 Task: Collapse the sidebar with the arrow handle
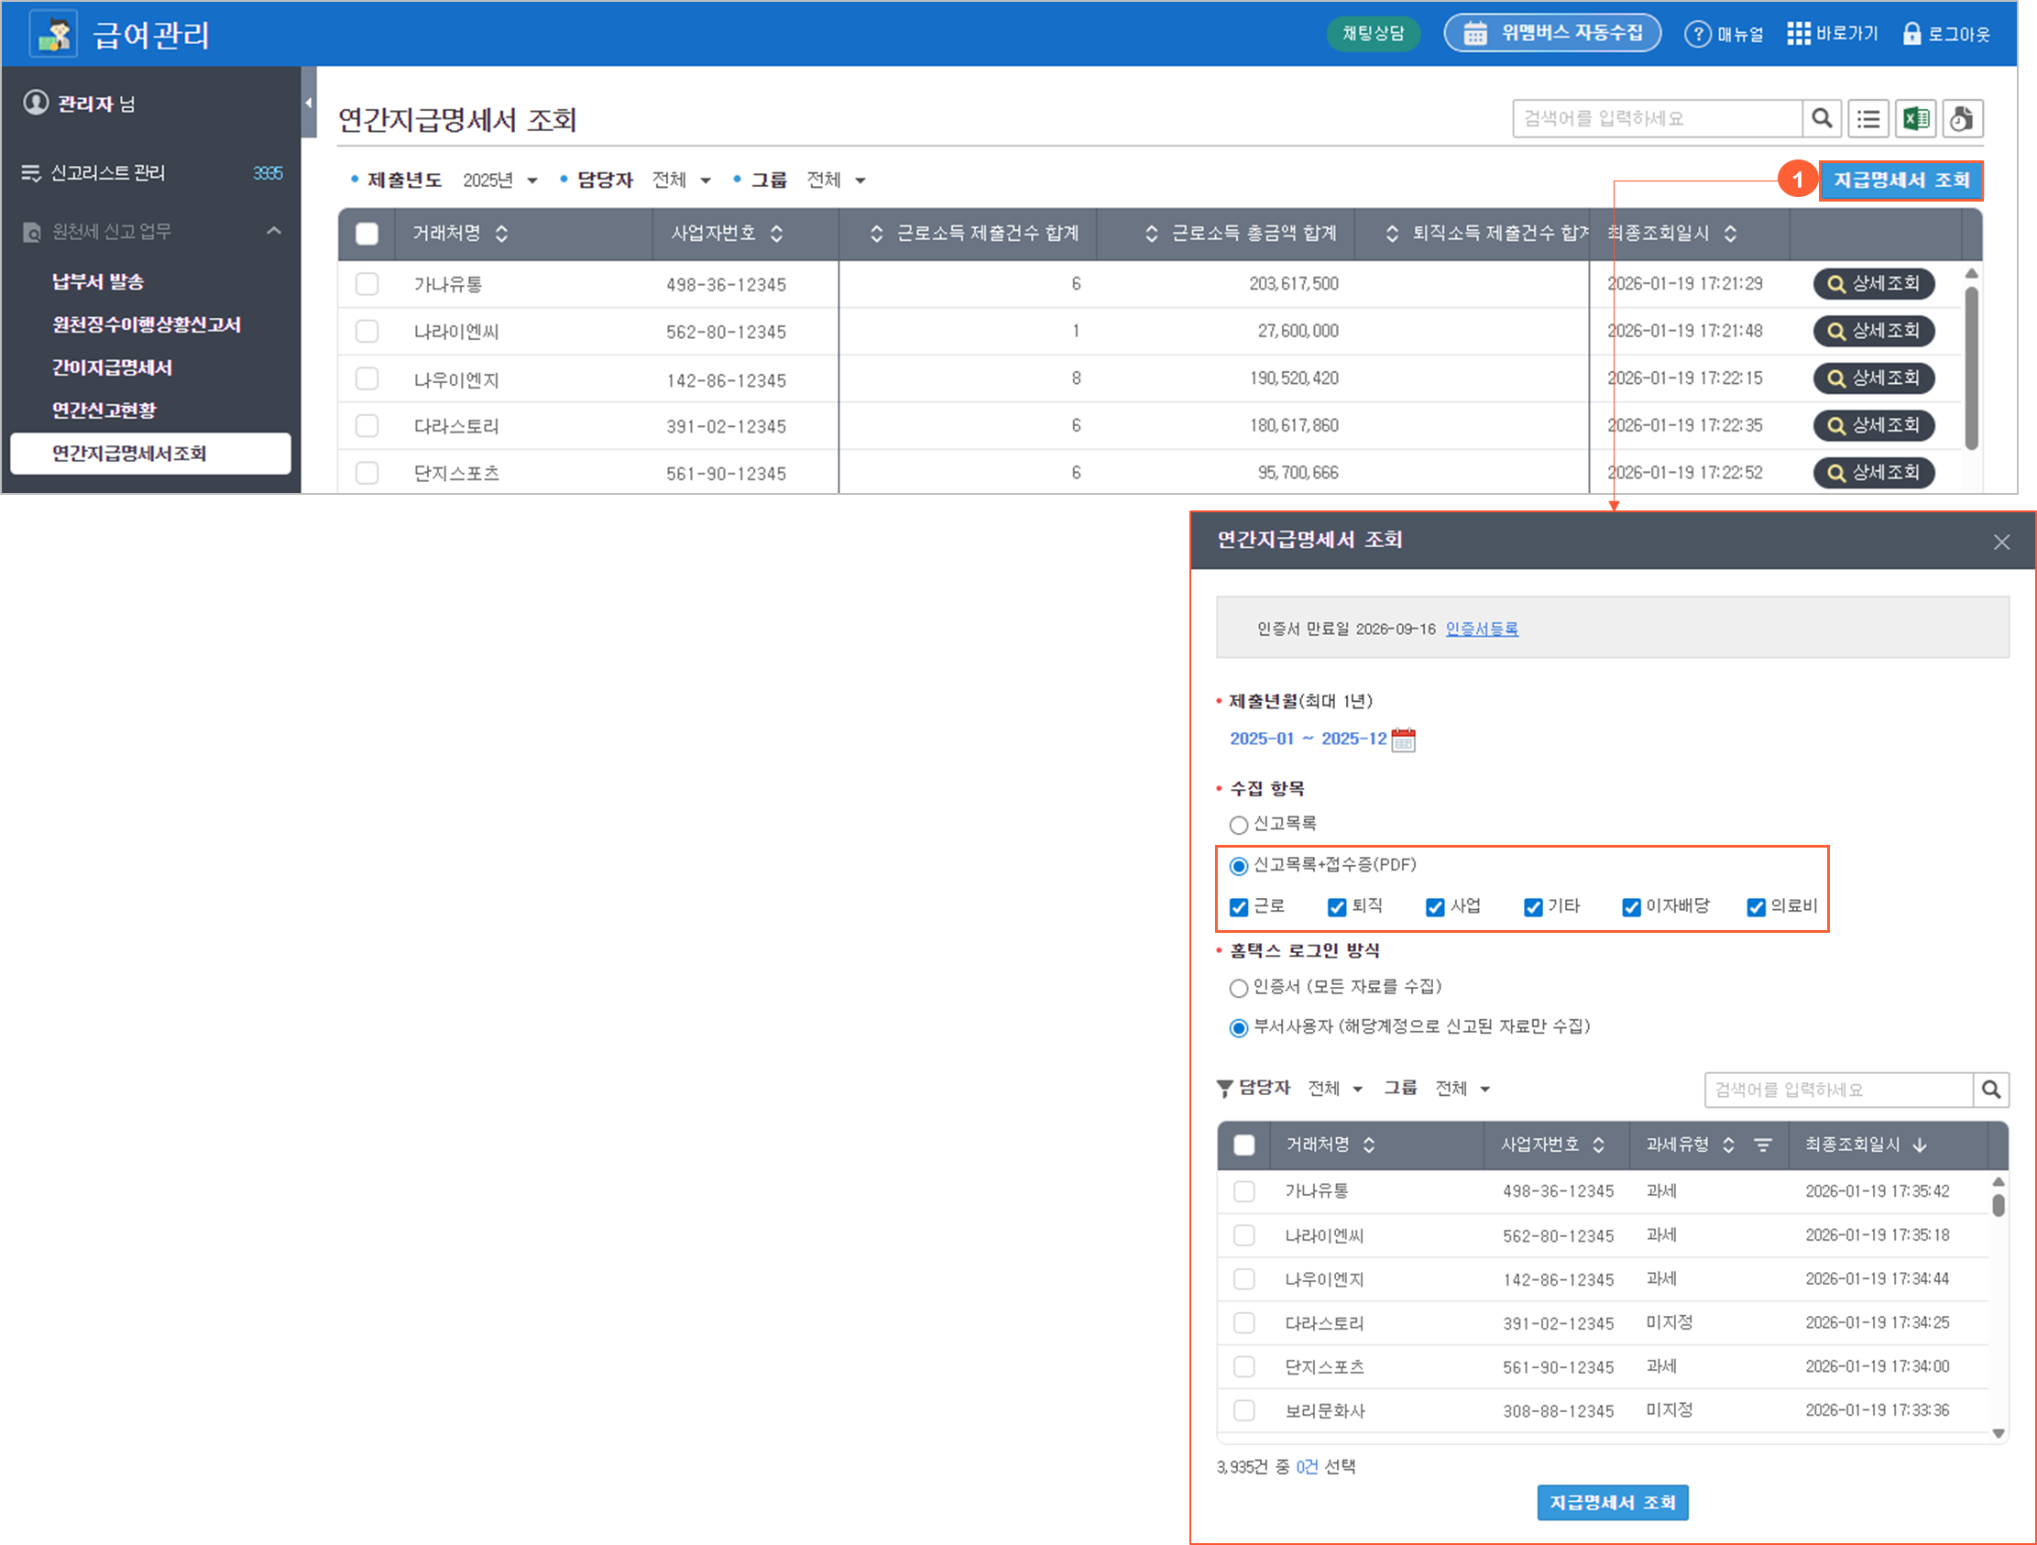[x=309, y=103]
